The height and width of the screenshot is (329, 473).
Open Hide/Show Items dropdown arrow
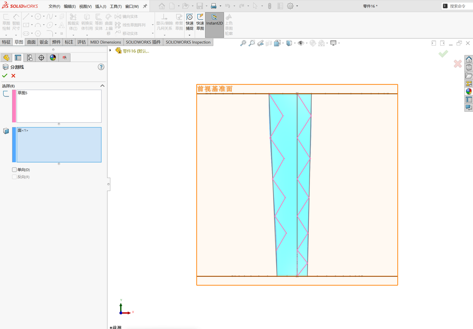[x=307, y=43]
